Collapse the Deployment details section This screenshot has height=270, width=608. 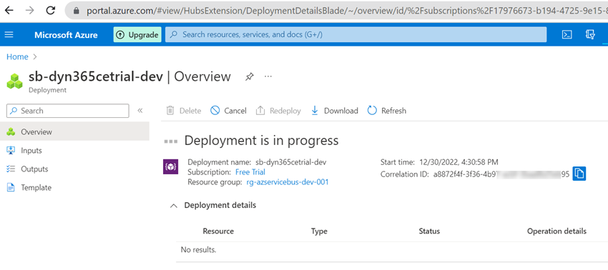175,206
